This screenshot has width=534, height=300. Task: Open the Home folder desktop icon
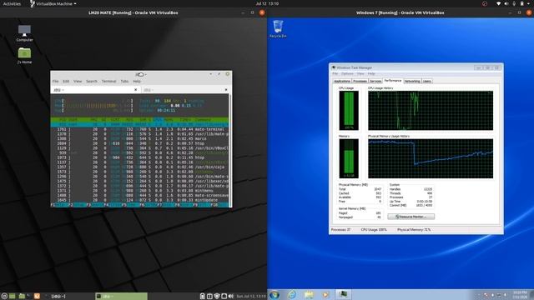point(24,56)
